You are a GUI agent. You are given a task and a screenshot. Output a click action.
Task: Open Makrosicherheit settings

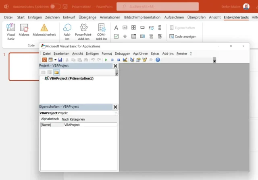coord(44,31)
